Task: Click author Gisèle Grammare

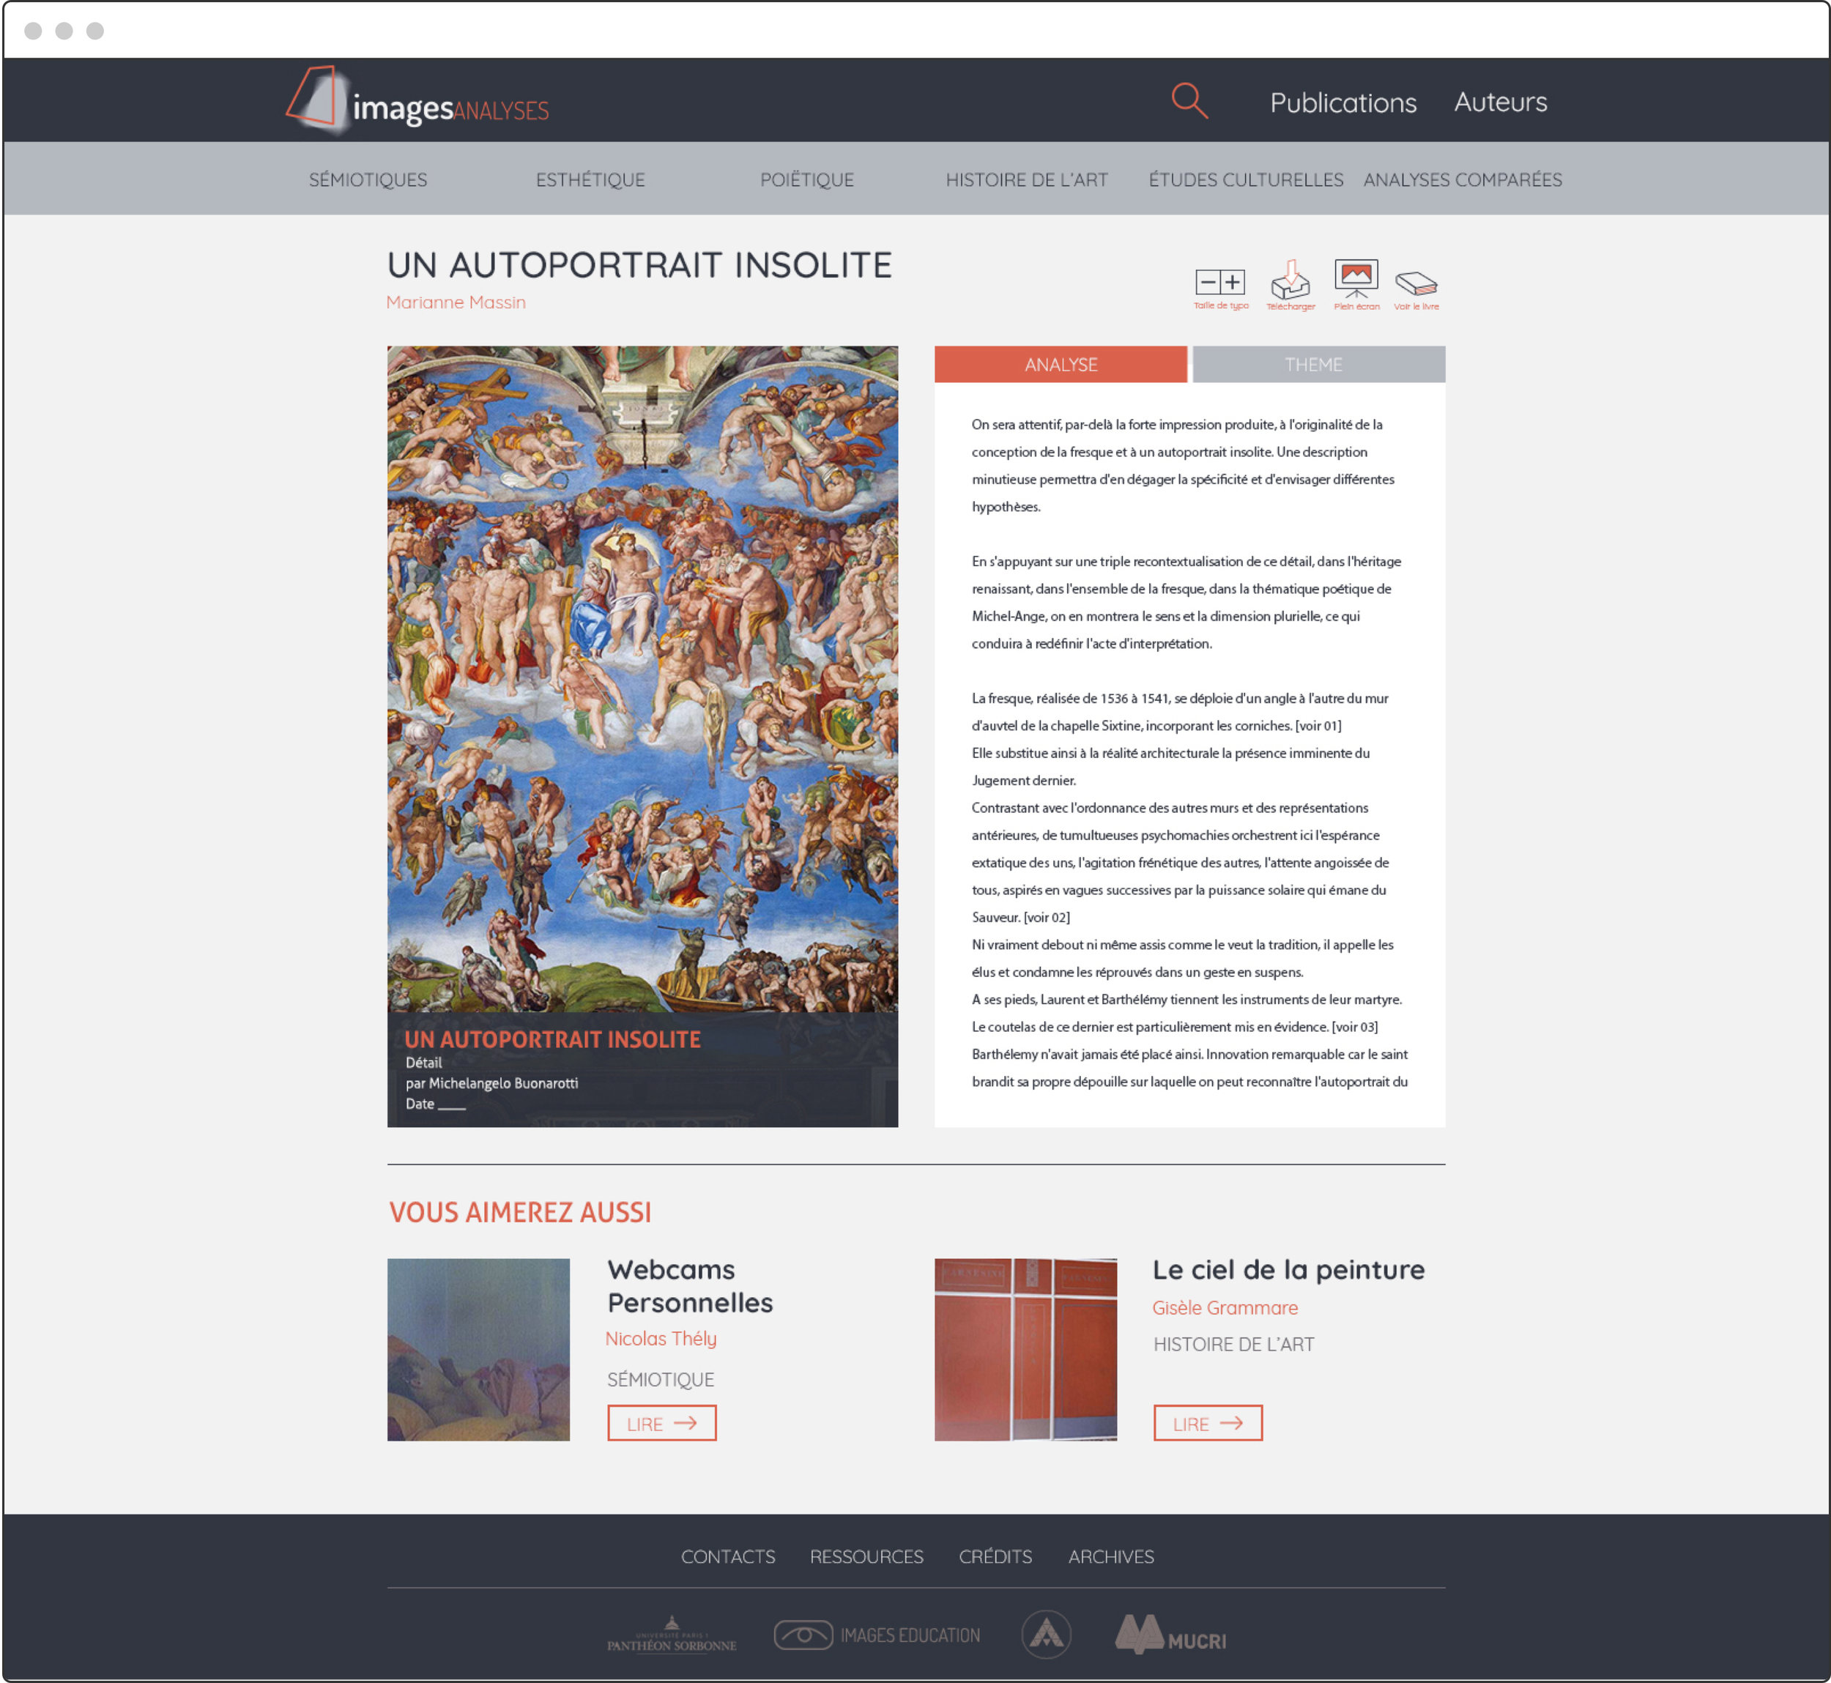Action: [x=1225, y=1308]
